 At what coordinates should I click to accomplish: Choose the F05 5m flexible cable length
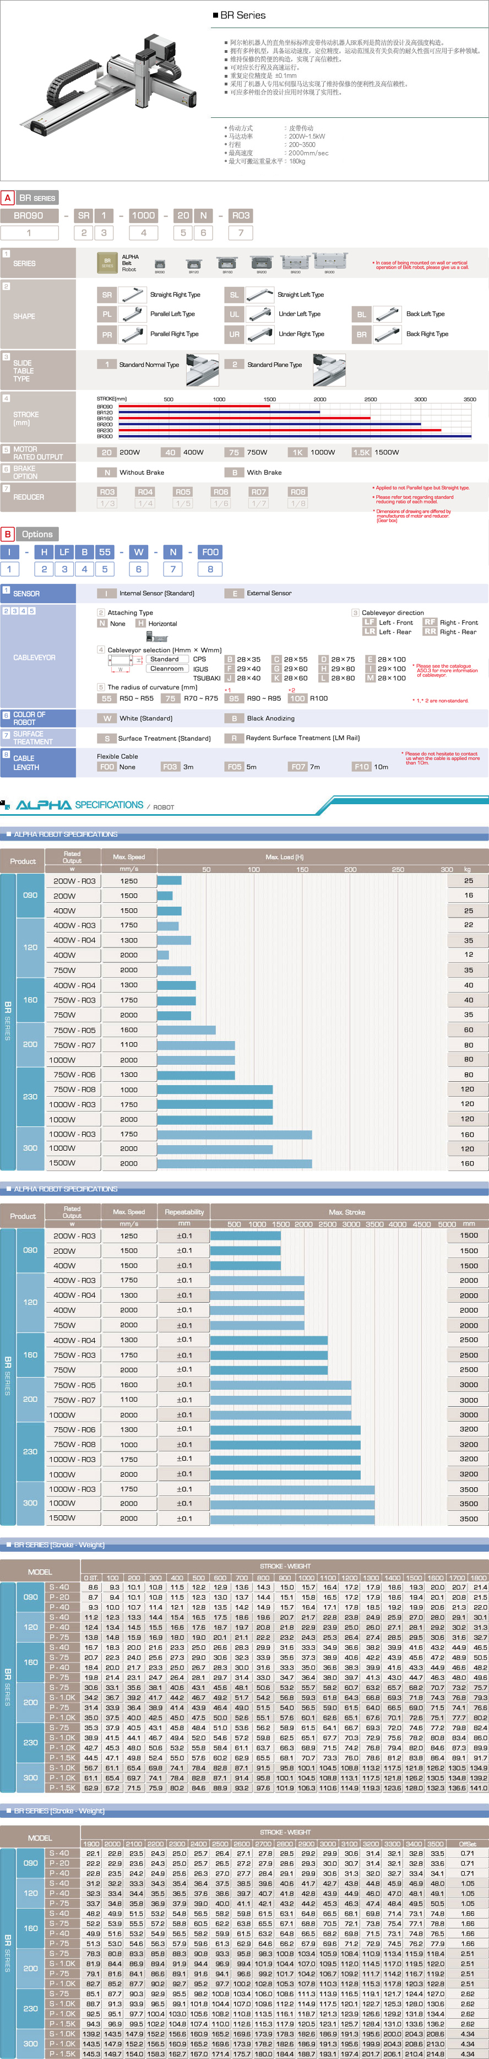coord(234,767)
